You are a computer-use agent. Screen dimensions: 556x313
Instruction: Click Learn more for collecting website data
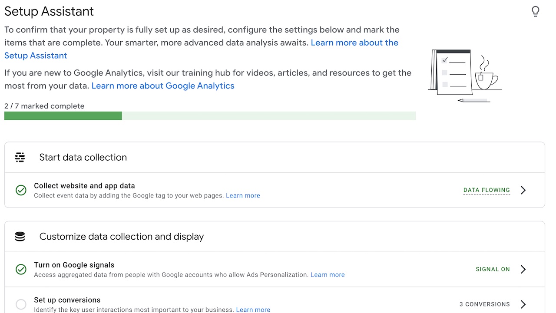pyautogui.click(x=243, y=196)
